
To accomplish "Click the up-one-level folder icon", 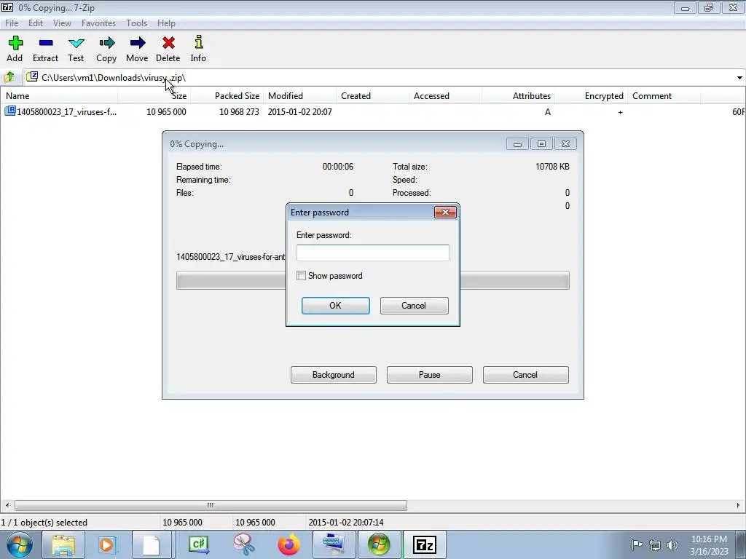I will pos(9,77).
